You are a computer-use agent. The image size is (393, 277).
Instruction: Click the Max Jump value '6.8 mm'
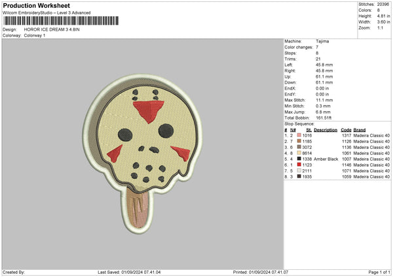323,112
